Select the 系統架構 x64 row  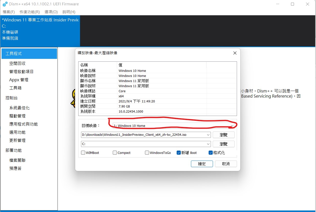[x=158, y=96]
